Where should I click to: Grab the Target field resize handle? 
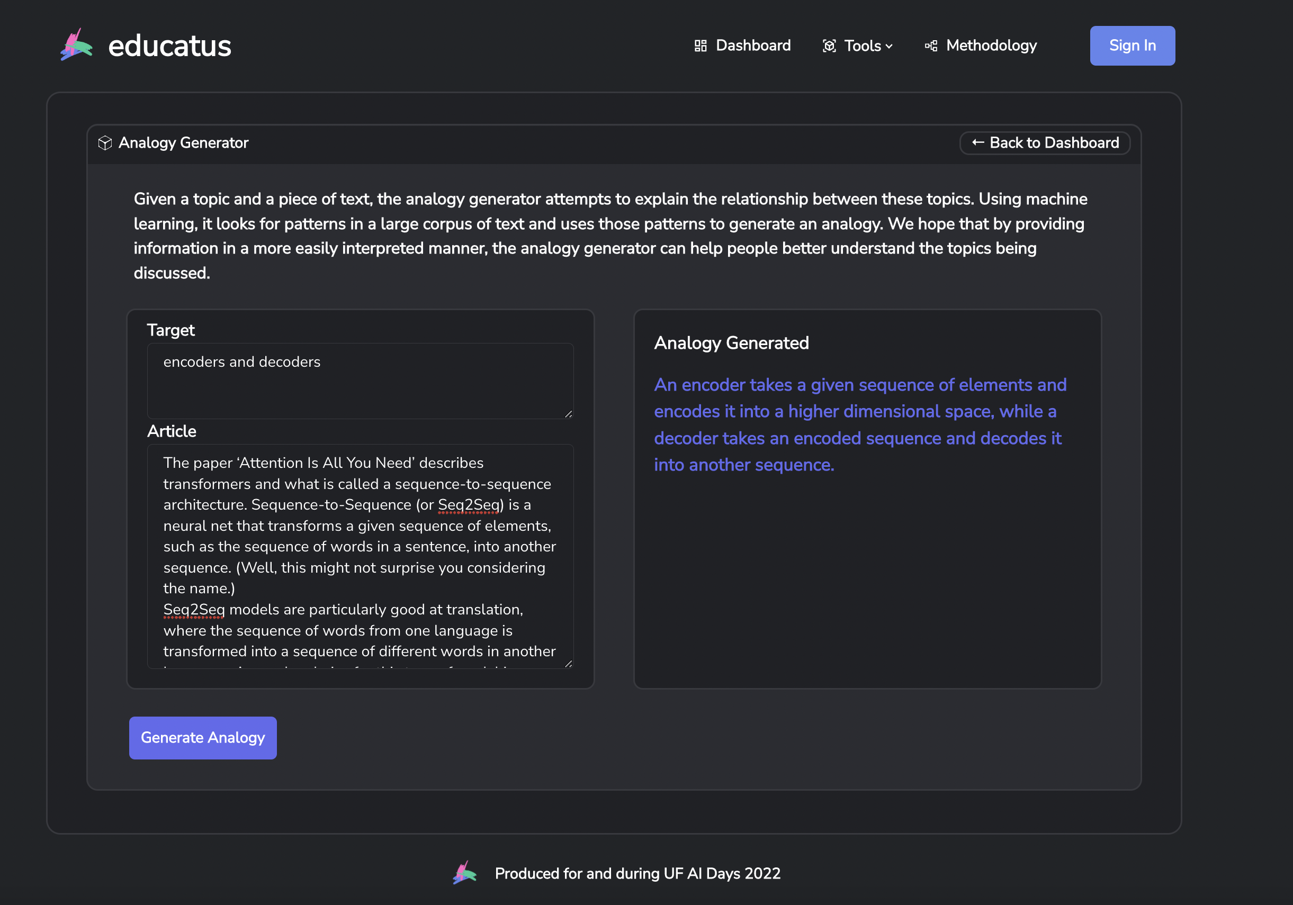point(568,414)
